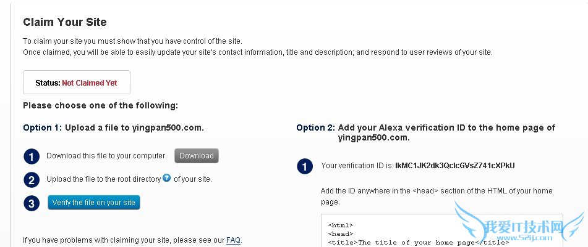Click the 'Upload the file to the root directory' text
This screenshot has height=247, width=588.
[103, 179]
